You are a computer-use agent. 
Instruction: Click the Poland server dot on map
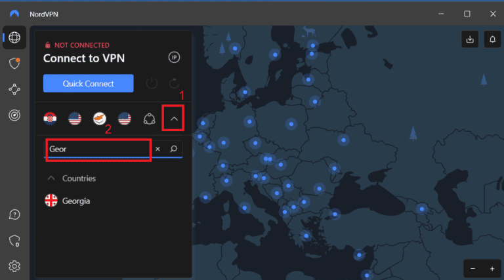(x=291, y=124)
